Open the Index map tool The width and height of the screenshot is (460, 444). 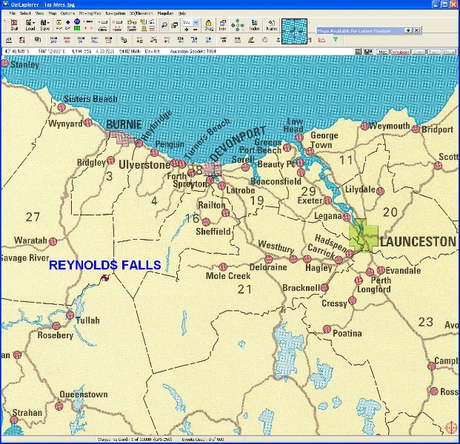click(255, 25)
